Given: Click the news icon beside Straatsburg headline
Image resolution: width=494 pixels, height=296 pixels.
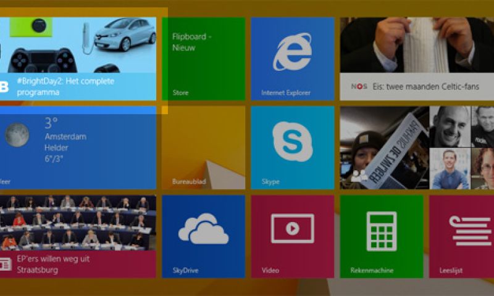Looking at the screenshot, I should [6, 264].
